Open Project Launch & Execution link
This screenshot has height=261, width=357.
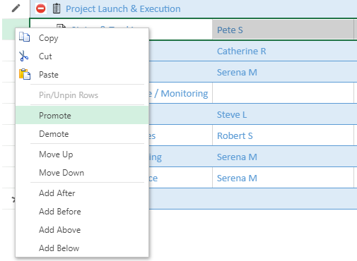point(123,9)
